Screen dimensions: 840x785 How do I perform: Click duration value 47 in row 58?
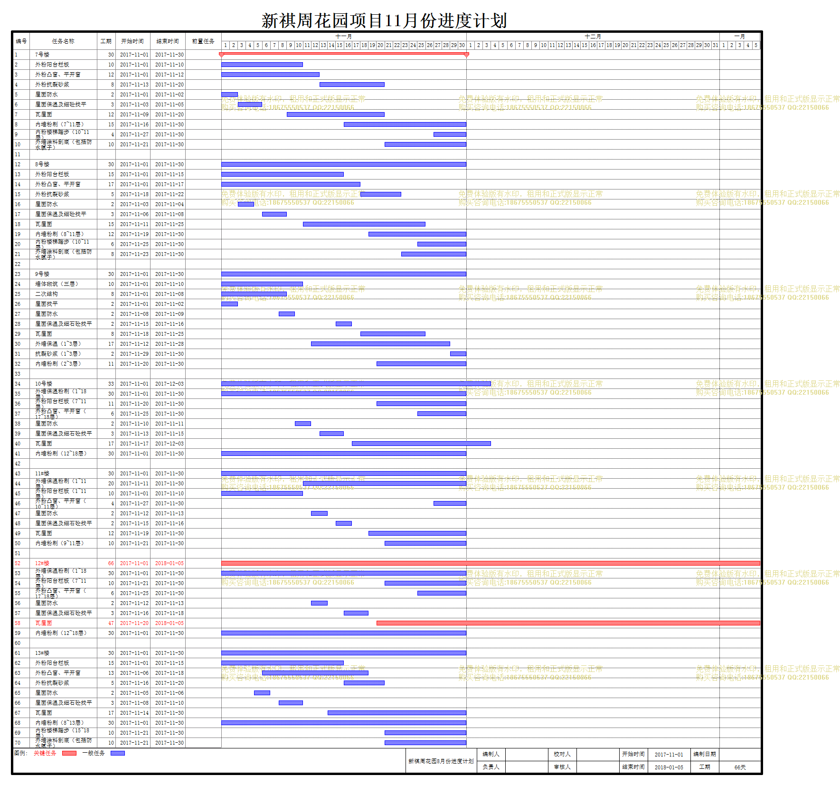[111, 623]
